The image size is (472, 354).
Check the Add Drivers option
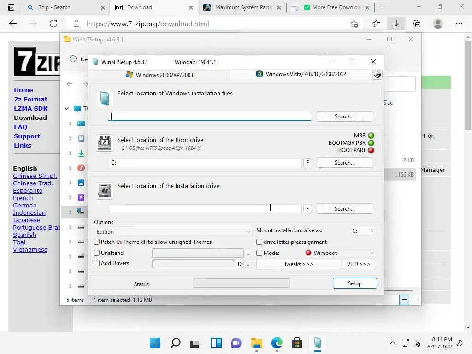[x=97, y=263]
